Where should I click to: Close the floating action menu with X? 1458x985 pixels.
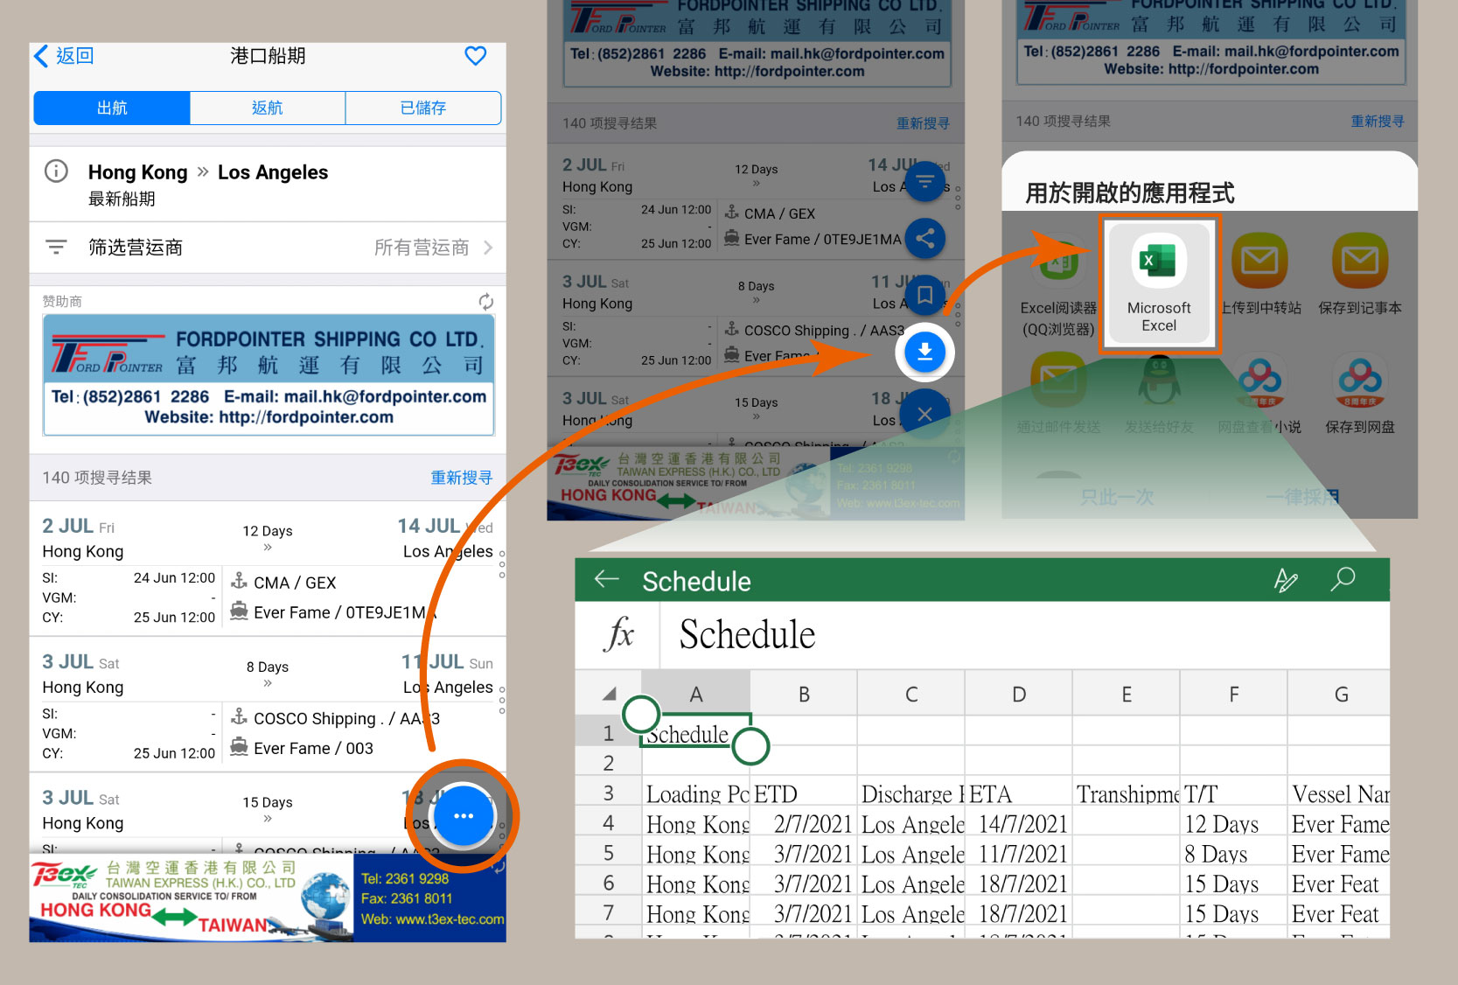point(924,414)
